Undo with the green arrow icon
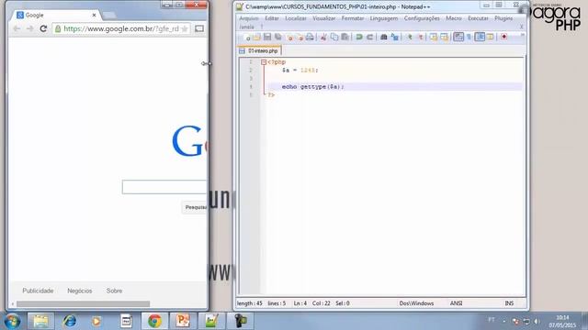The width and height of the screenshot is (588, 330). 359,37
